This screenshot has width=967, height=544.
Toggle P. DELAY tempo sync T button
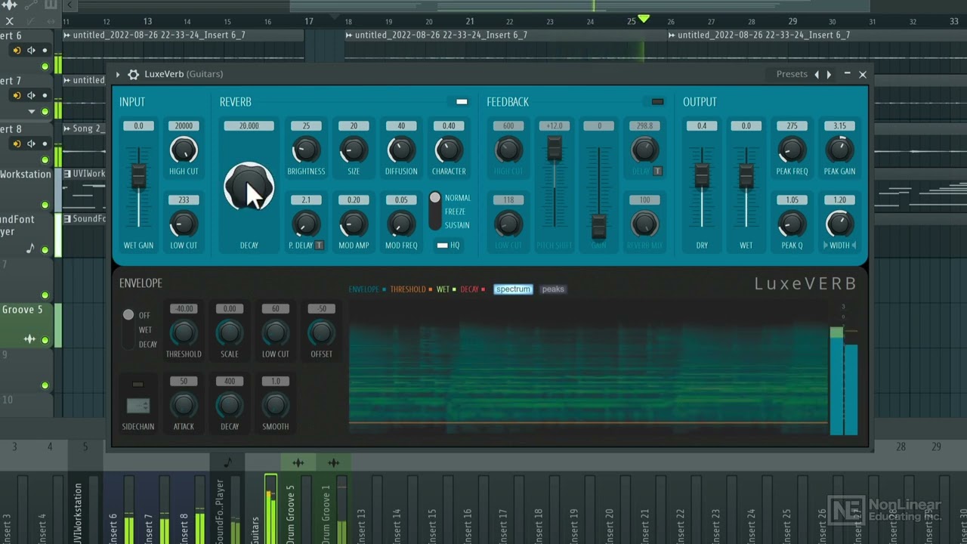click(320, 246)
